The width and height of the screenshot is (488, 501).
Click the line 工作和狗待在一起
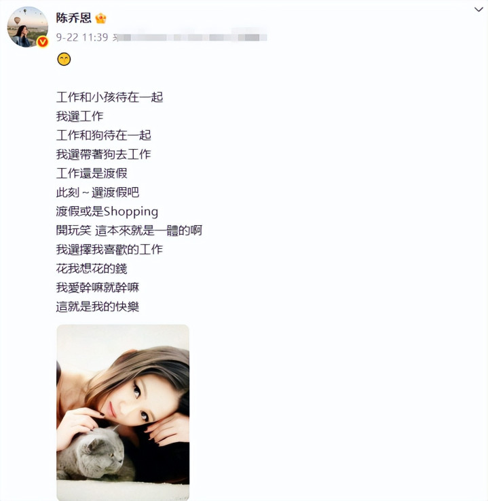point(104,135)
